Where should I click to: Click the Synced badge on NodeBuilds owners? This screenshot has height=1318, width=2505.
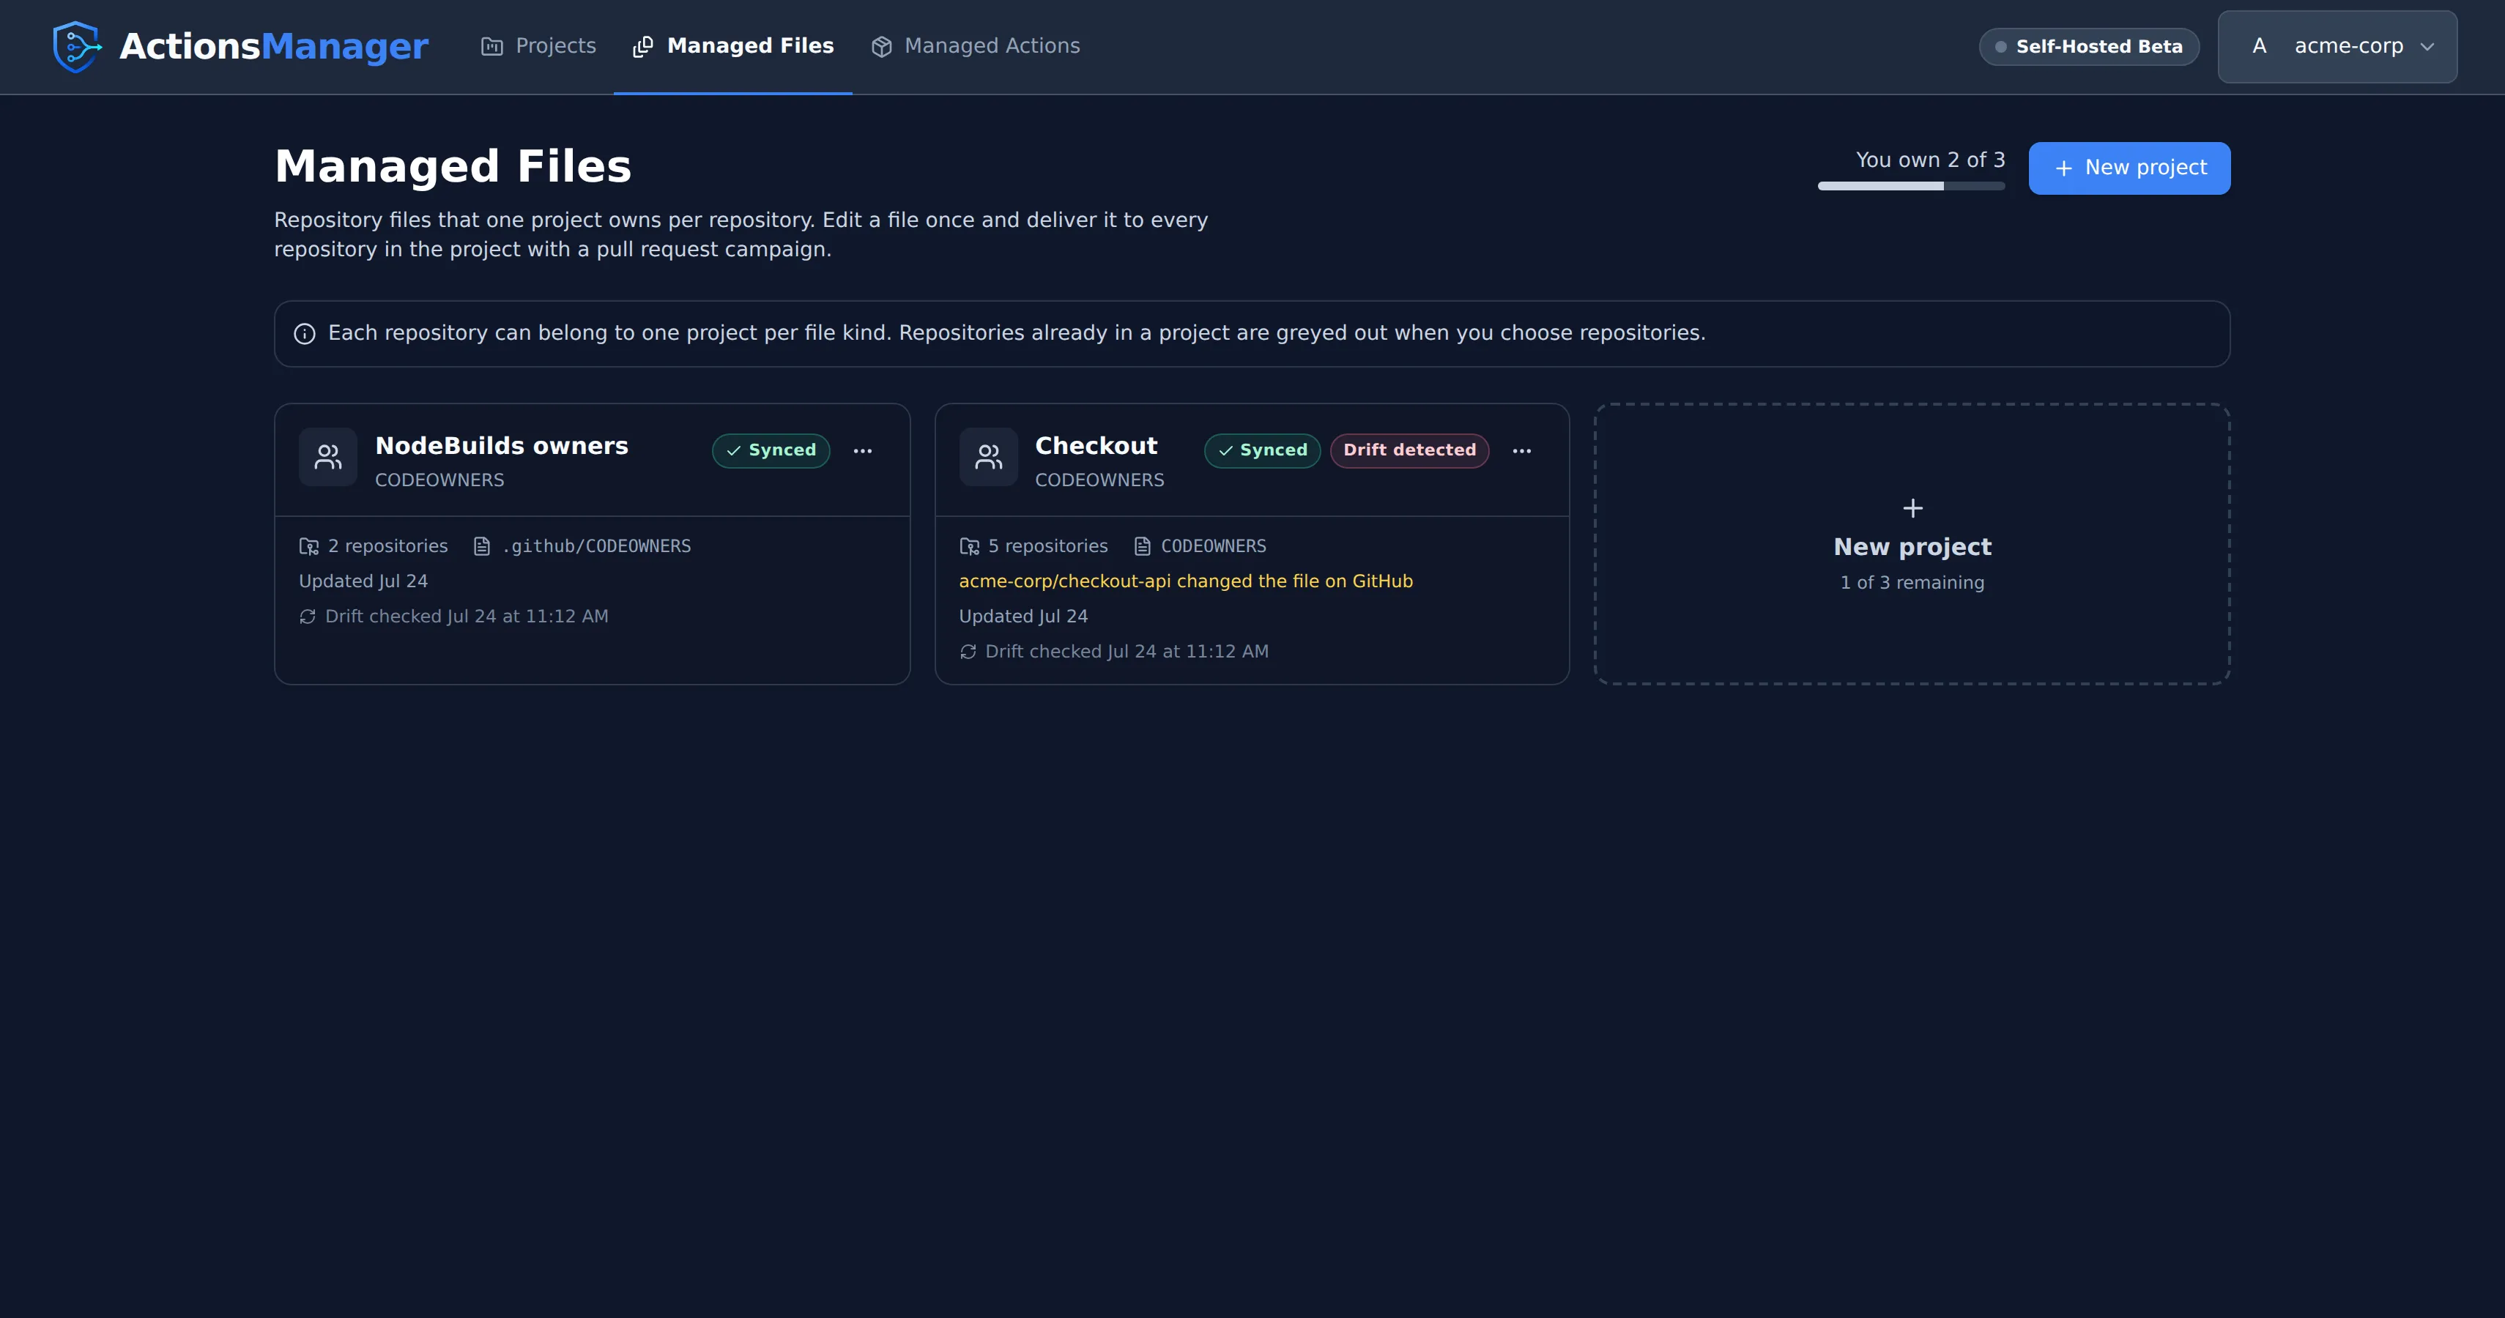coord(771,451)
